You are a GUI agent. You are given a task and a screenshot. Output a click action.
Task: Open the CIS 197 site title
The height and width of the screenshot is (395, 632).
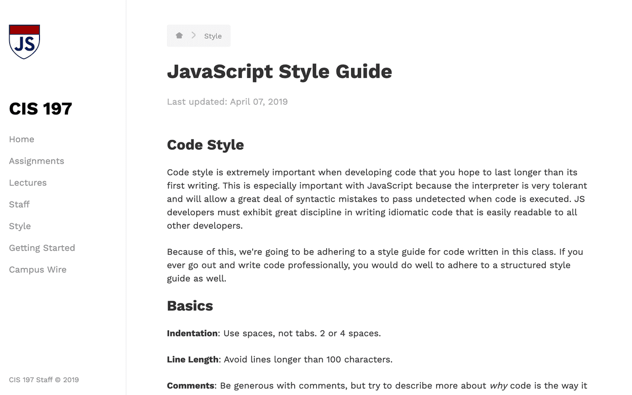coord(41,109)
